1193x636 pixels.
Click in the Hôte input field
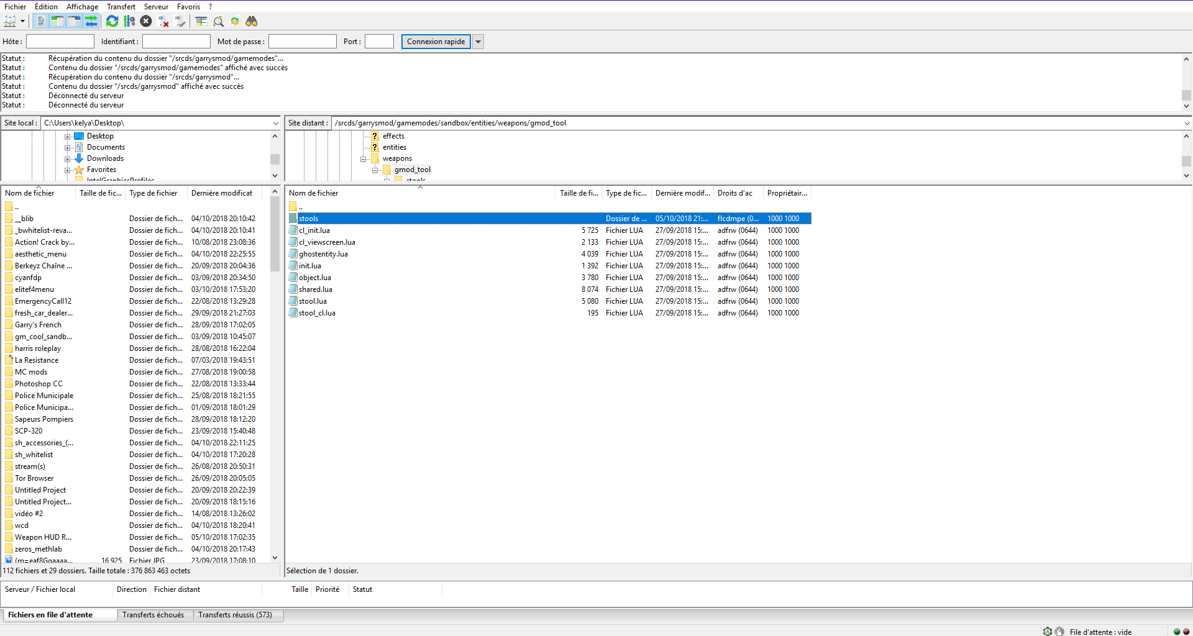[60, 42]
